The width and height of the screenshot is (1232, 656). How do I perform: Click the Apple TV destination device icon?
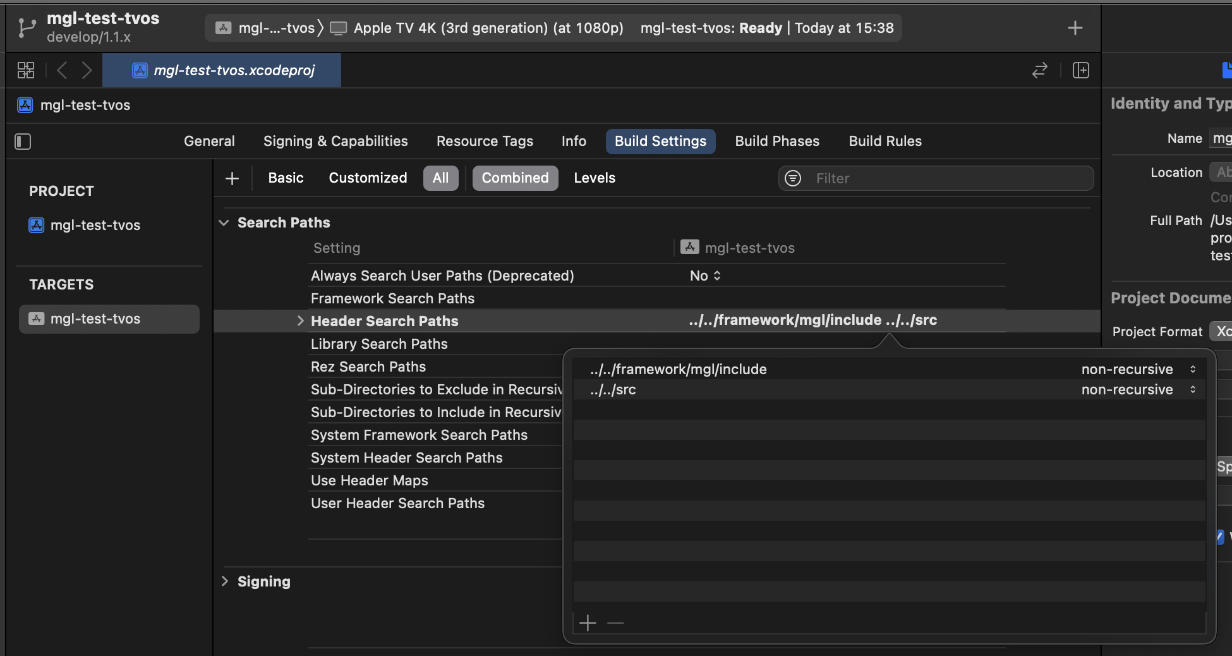point(339,28)
